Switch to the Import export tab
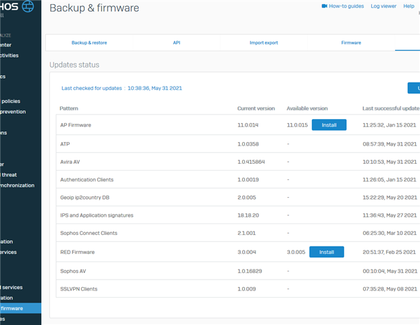420x325 pixels. pyautogui.click(x=264, y=43)
